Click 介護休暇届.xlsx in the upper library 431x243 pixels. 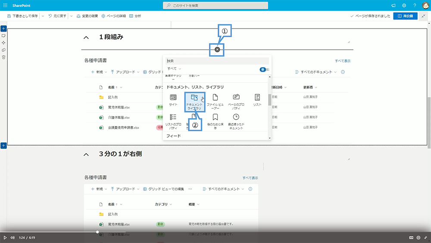(x=119, y=117)
